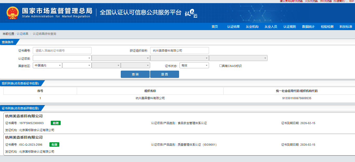Open certificate ISC-Q-2023-2596 details
This screenshot has height=162, width=355.
click(x=31, y=145)
